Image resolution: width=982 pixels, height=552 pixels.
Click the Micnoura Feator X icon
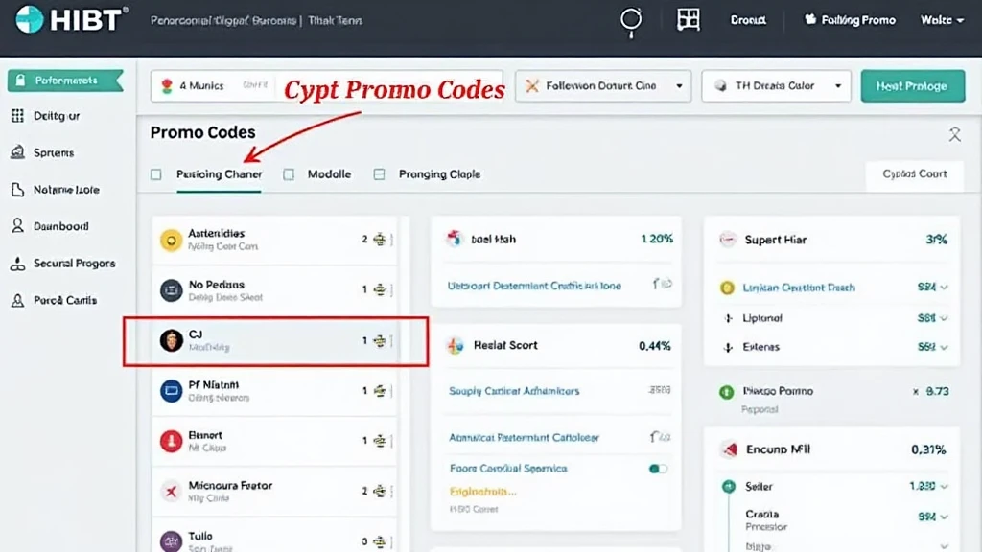171,492
